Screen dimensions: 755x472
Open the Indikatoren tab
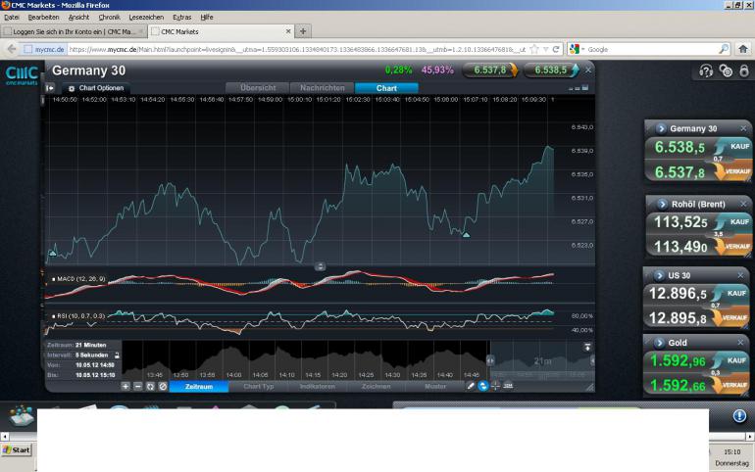pyautogui.click(x=318, y=387)
